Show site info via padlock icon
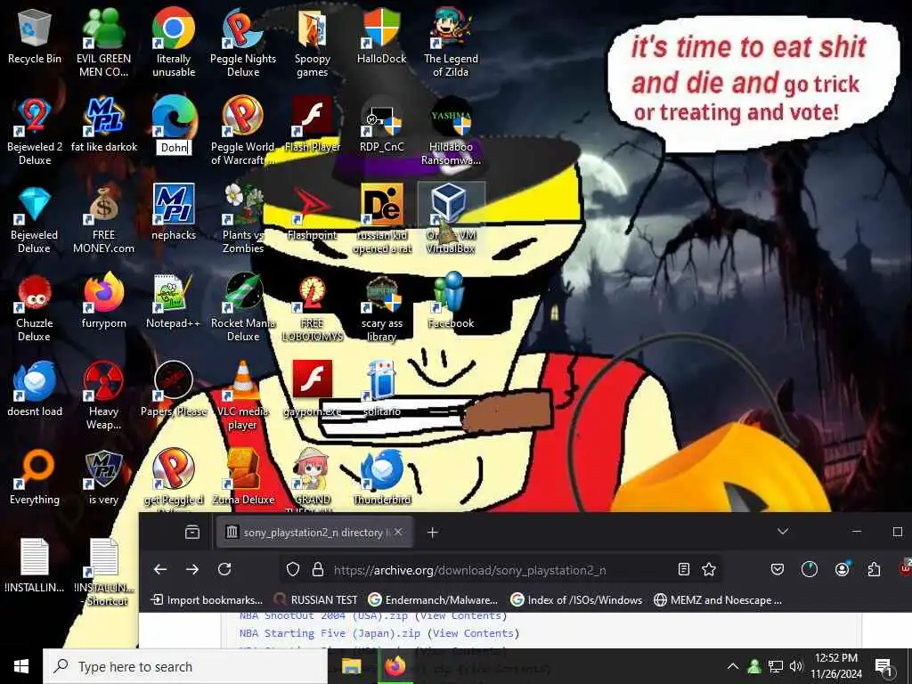Viewport: 912px width, 684px height. coord(318,569)
